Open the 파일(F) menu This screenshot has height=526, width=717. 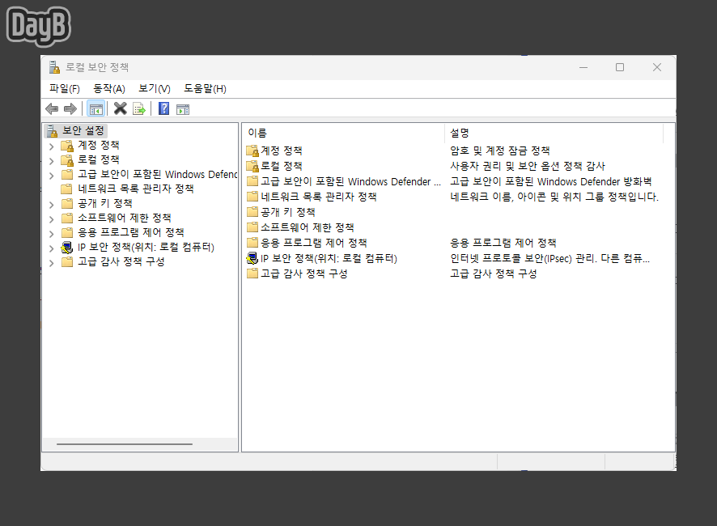pos(65,89)
